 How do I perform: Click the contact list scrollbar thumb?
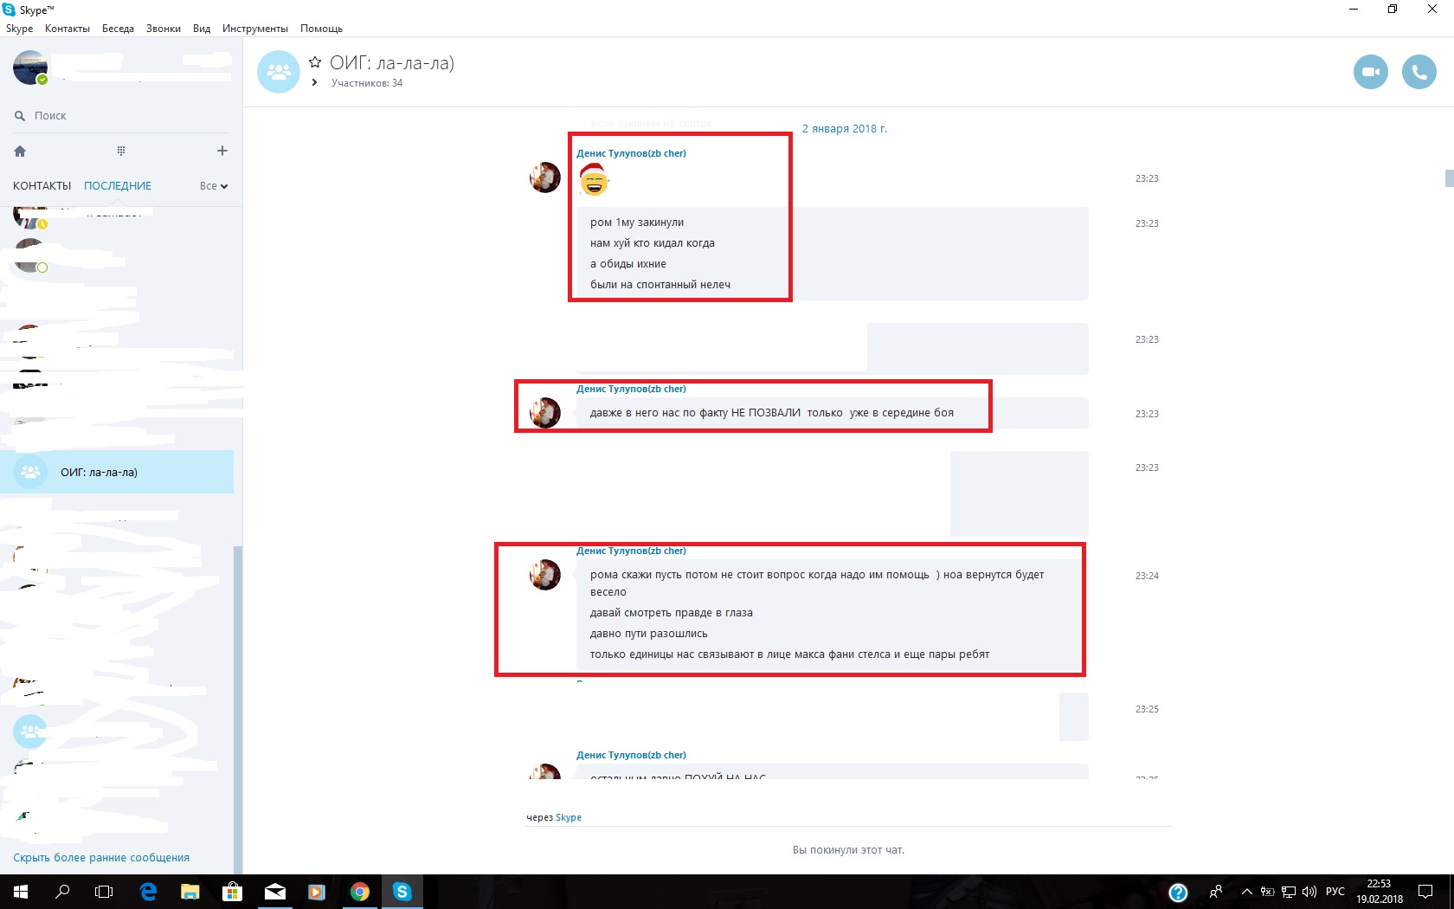(x=238, y=710)
